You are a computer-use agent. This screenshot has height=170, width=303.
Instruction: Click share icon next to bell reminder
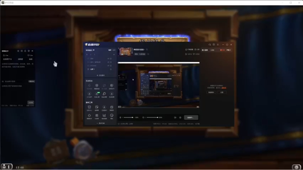[x=195, y=49]
